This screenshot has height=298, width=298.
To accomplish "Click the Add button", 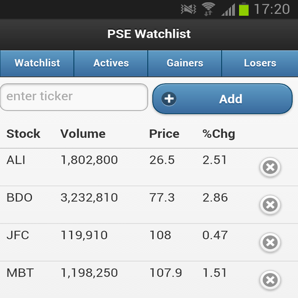I will (222, 99).
